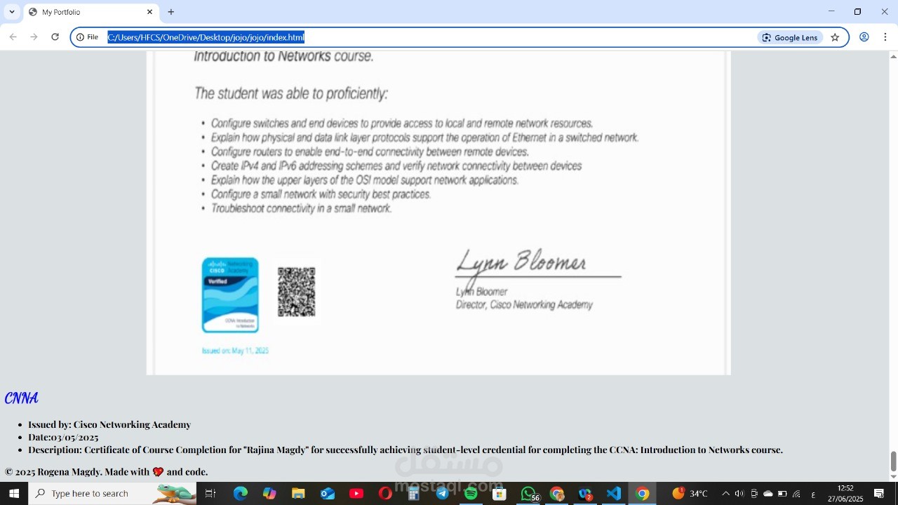
Task: Click the Description list item text
Action: (x=406, y=450)
